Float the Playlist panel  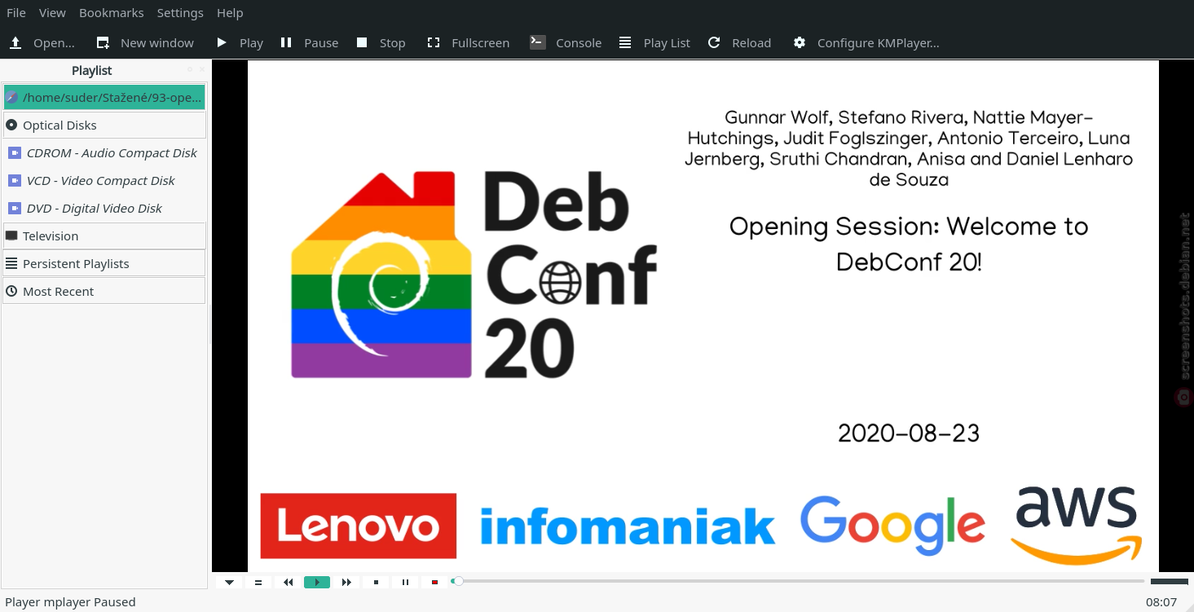tap(190, 70)
